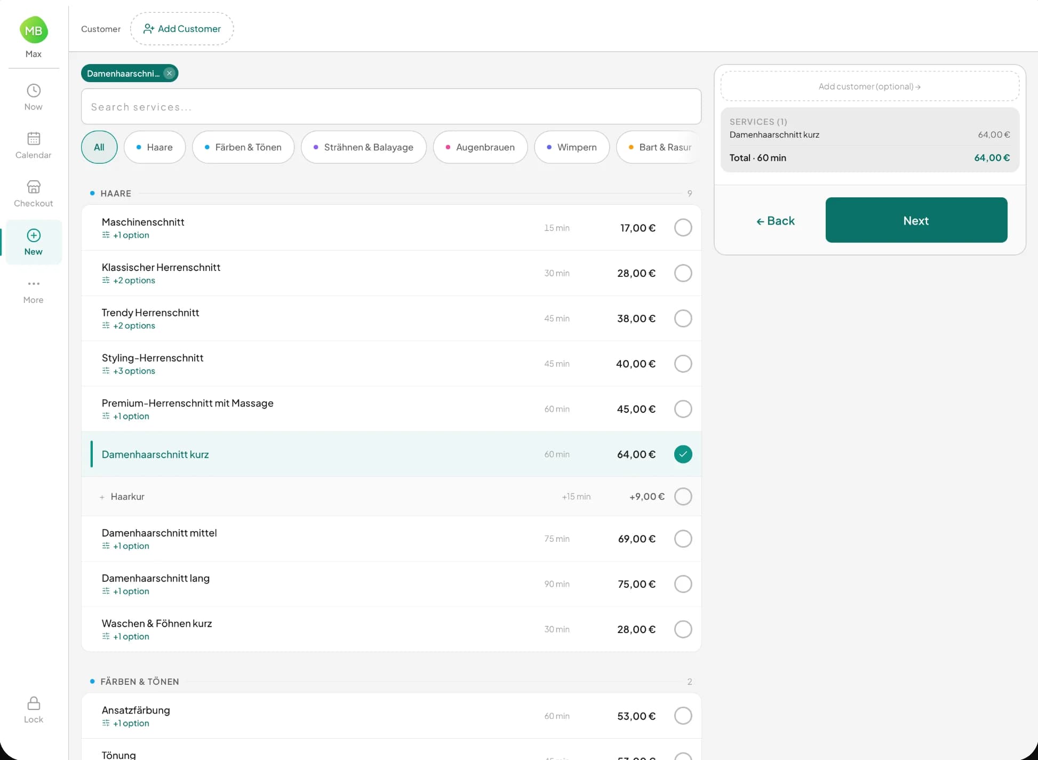Open the Now clock icon
1038x760 pixels.
tap(34, 91)
